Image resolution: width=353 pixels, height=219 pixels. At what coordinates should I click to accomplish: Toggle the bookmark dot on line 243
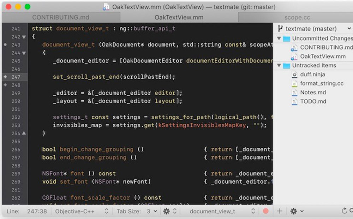coord(5,45)
